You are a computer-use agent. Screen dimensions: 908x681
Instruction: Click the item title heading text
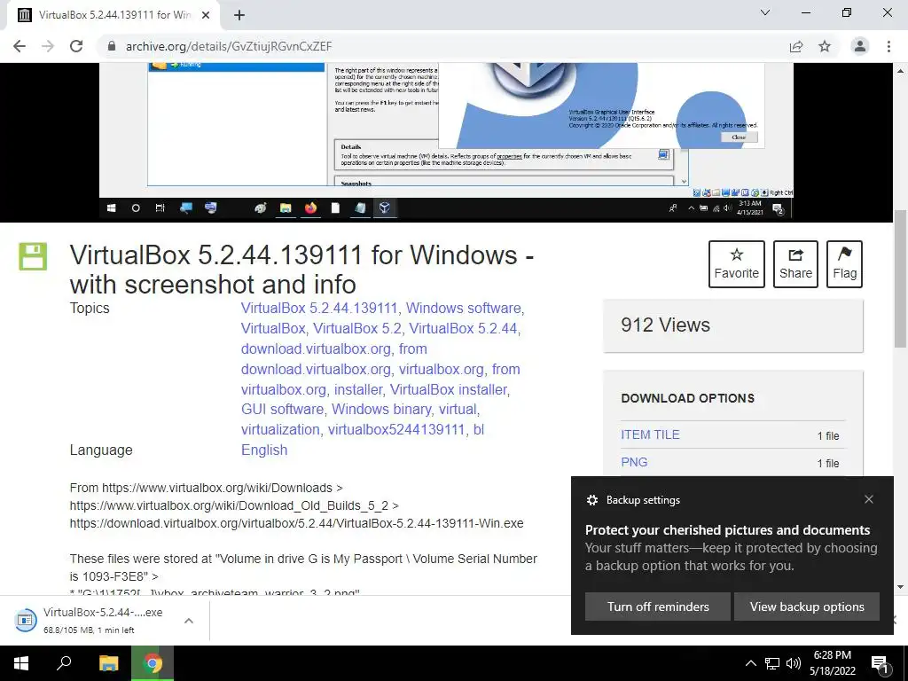click(x=301, y=270)
